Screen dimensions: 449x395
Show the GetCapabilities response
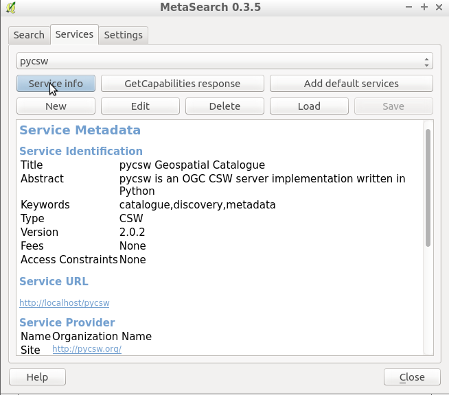tap(183, 84)
